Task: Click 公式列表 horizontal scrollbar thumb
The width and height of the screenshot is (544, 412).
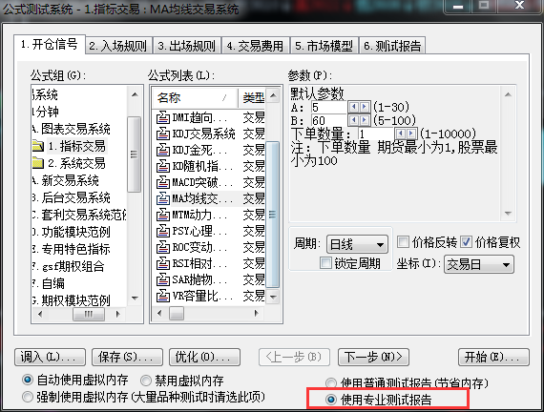Action: (x=177, y=314)
